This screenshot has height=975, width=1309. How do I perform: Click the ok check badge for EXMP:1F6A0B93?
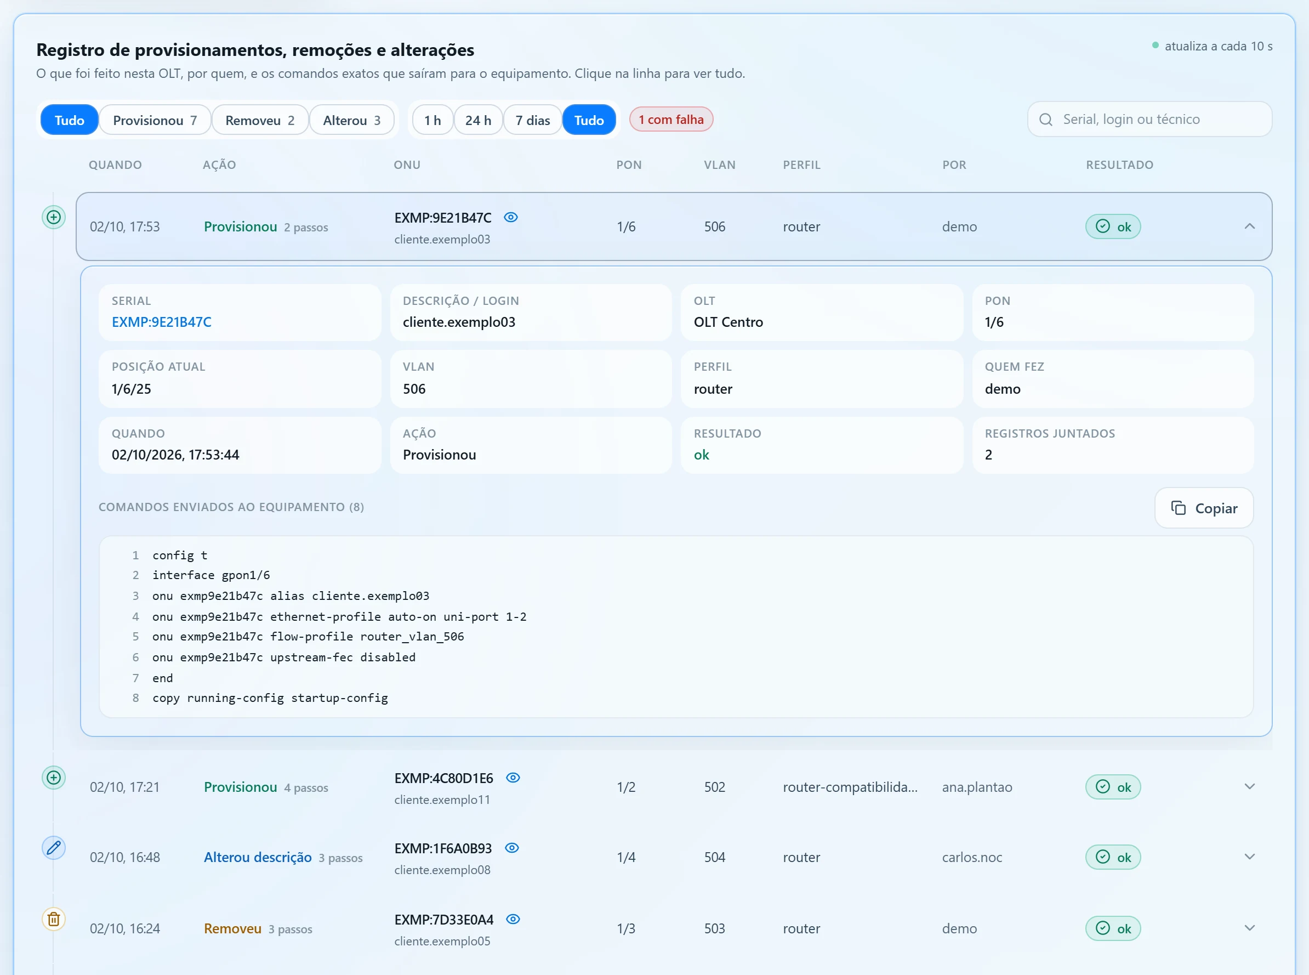click(1113, 857)
